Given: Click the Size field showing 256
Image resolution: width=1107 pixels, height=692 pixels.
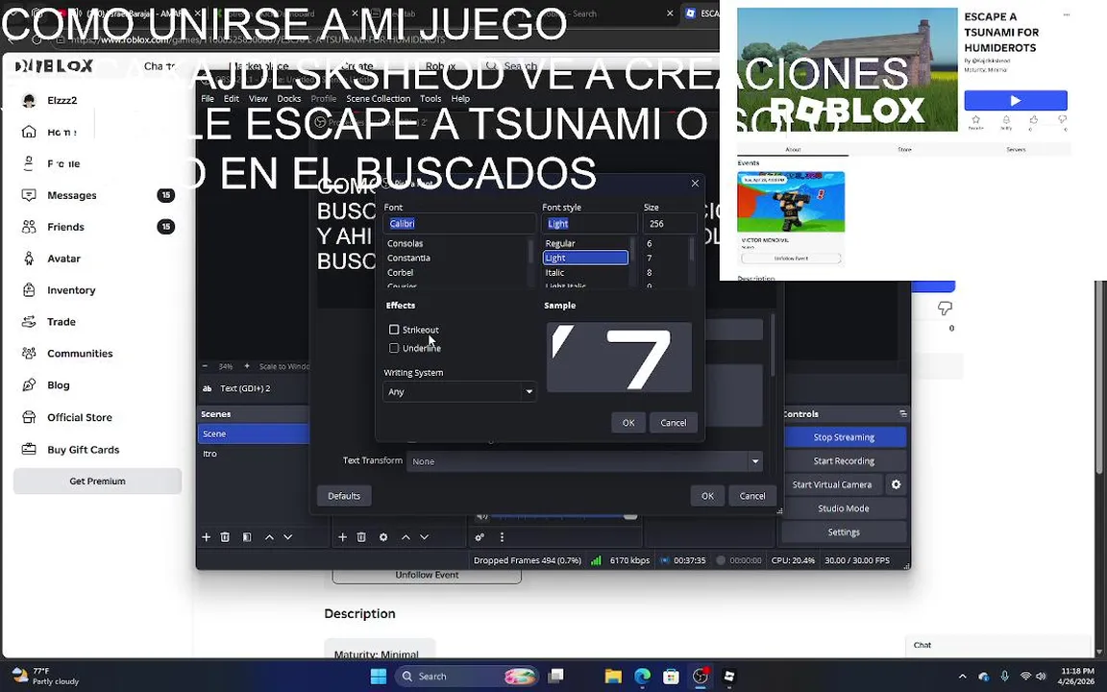Looking at the screenshot, I should coord(670,224).
